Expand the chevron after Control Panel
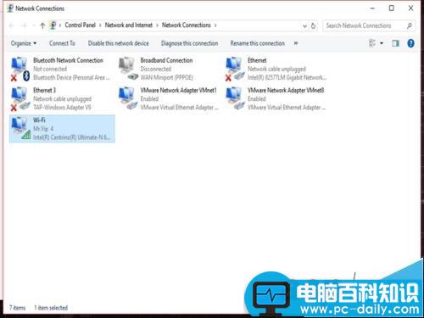 pyautogui.click(x=100, y=25)
